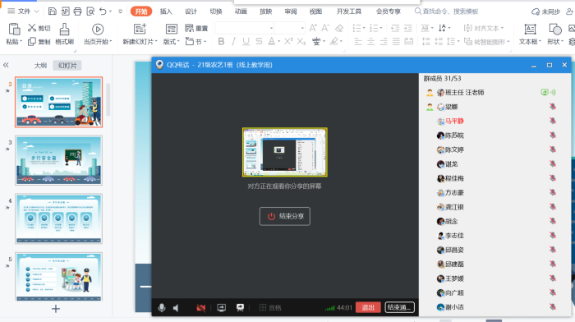Toggle Underline formatting

pos(246,41)
